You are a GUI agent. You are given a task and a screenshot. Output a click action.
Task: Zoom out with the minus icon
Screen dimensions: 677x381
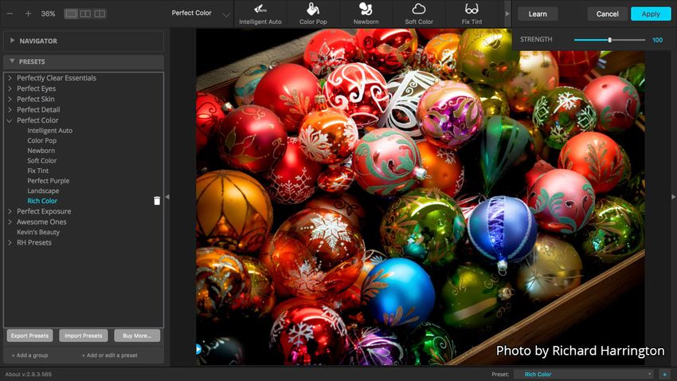[10, 14]
